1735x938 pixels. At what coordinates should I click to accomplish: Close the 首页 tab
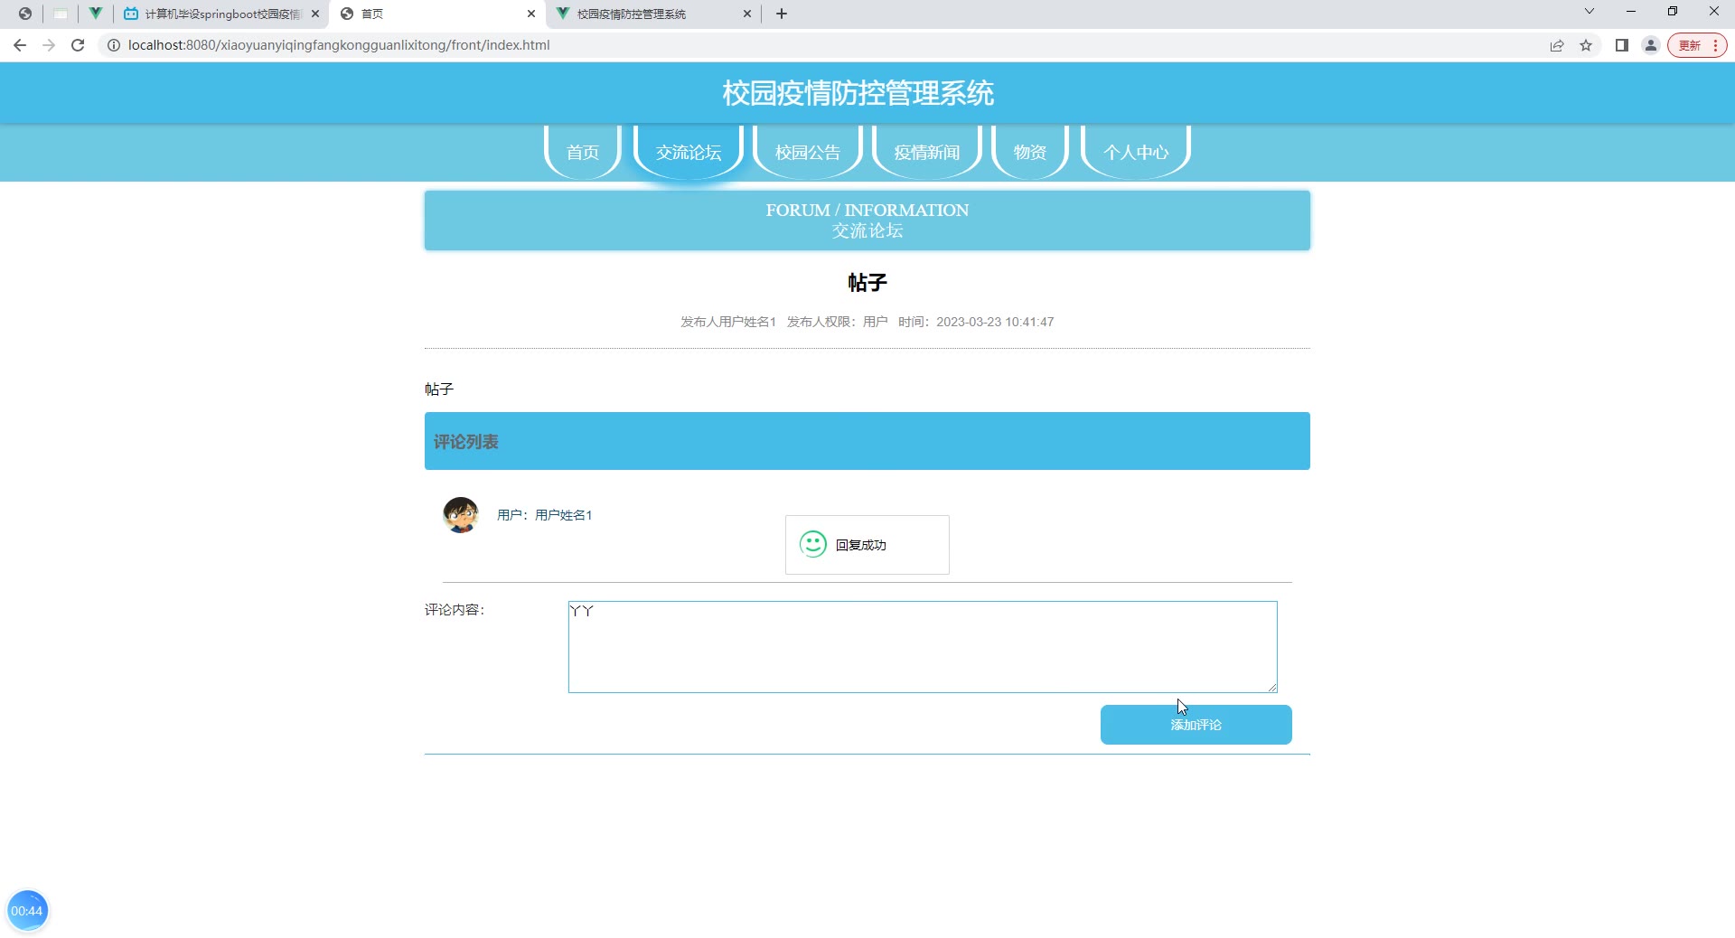pyautogui.click(x=531, y=14)
